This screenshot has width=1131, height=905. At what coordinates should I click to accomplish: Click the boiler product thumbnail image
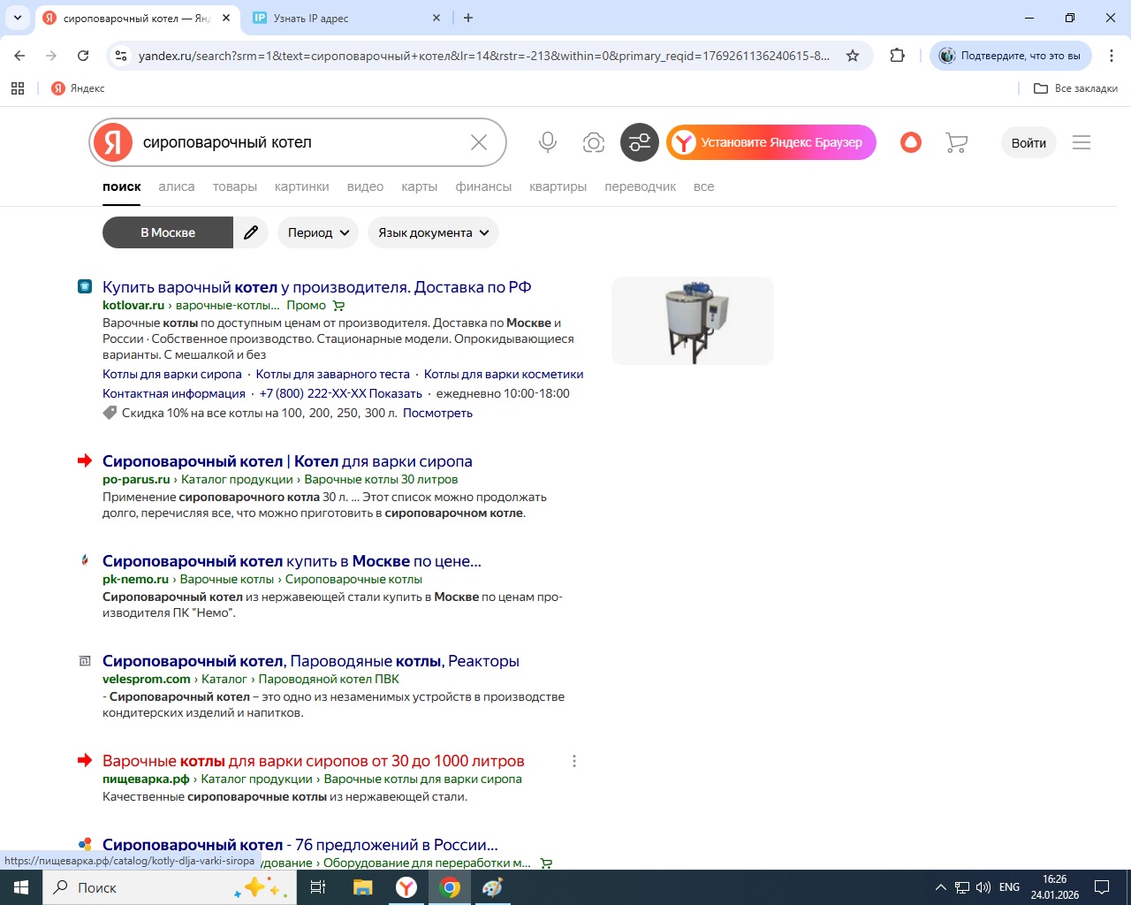pos(693,321)
